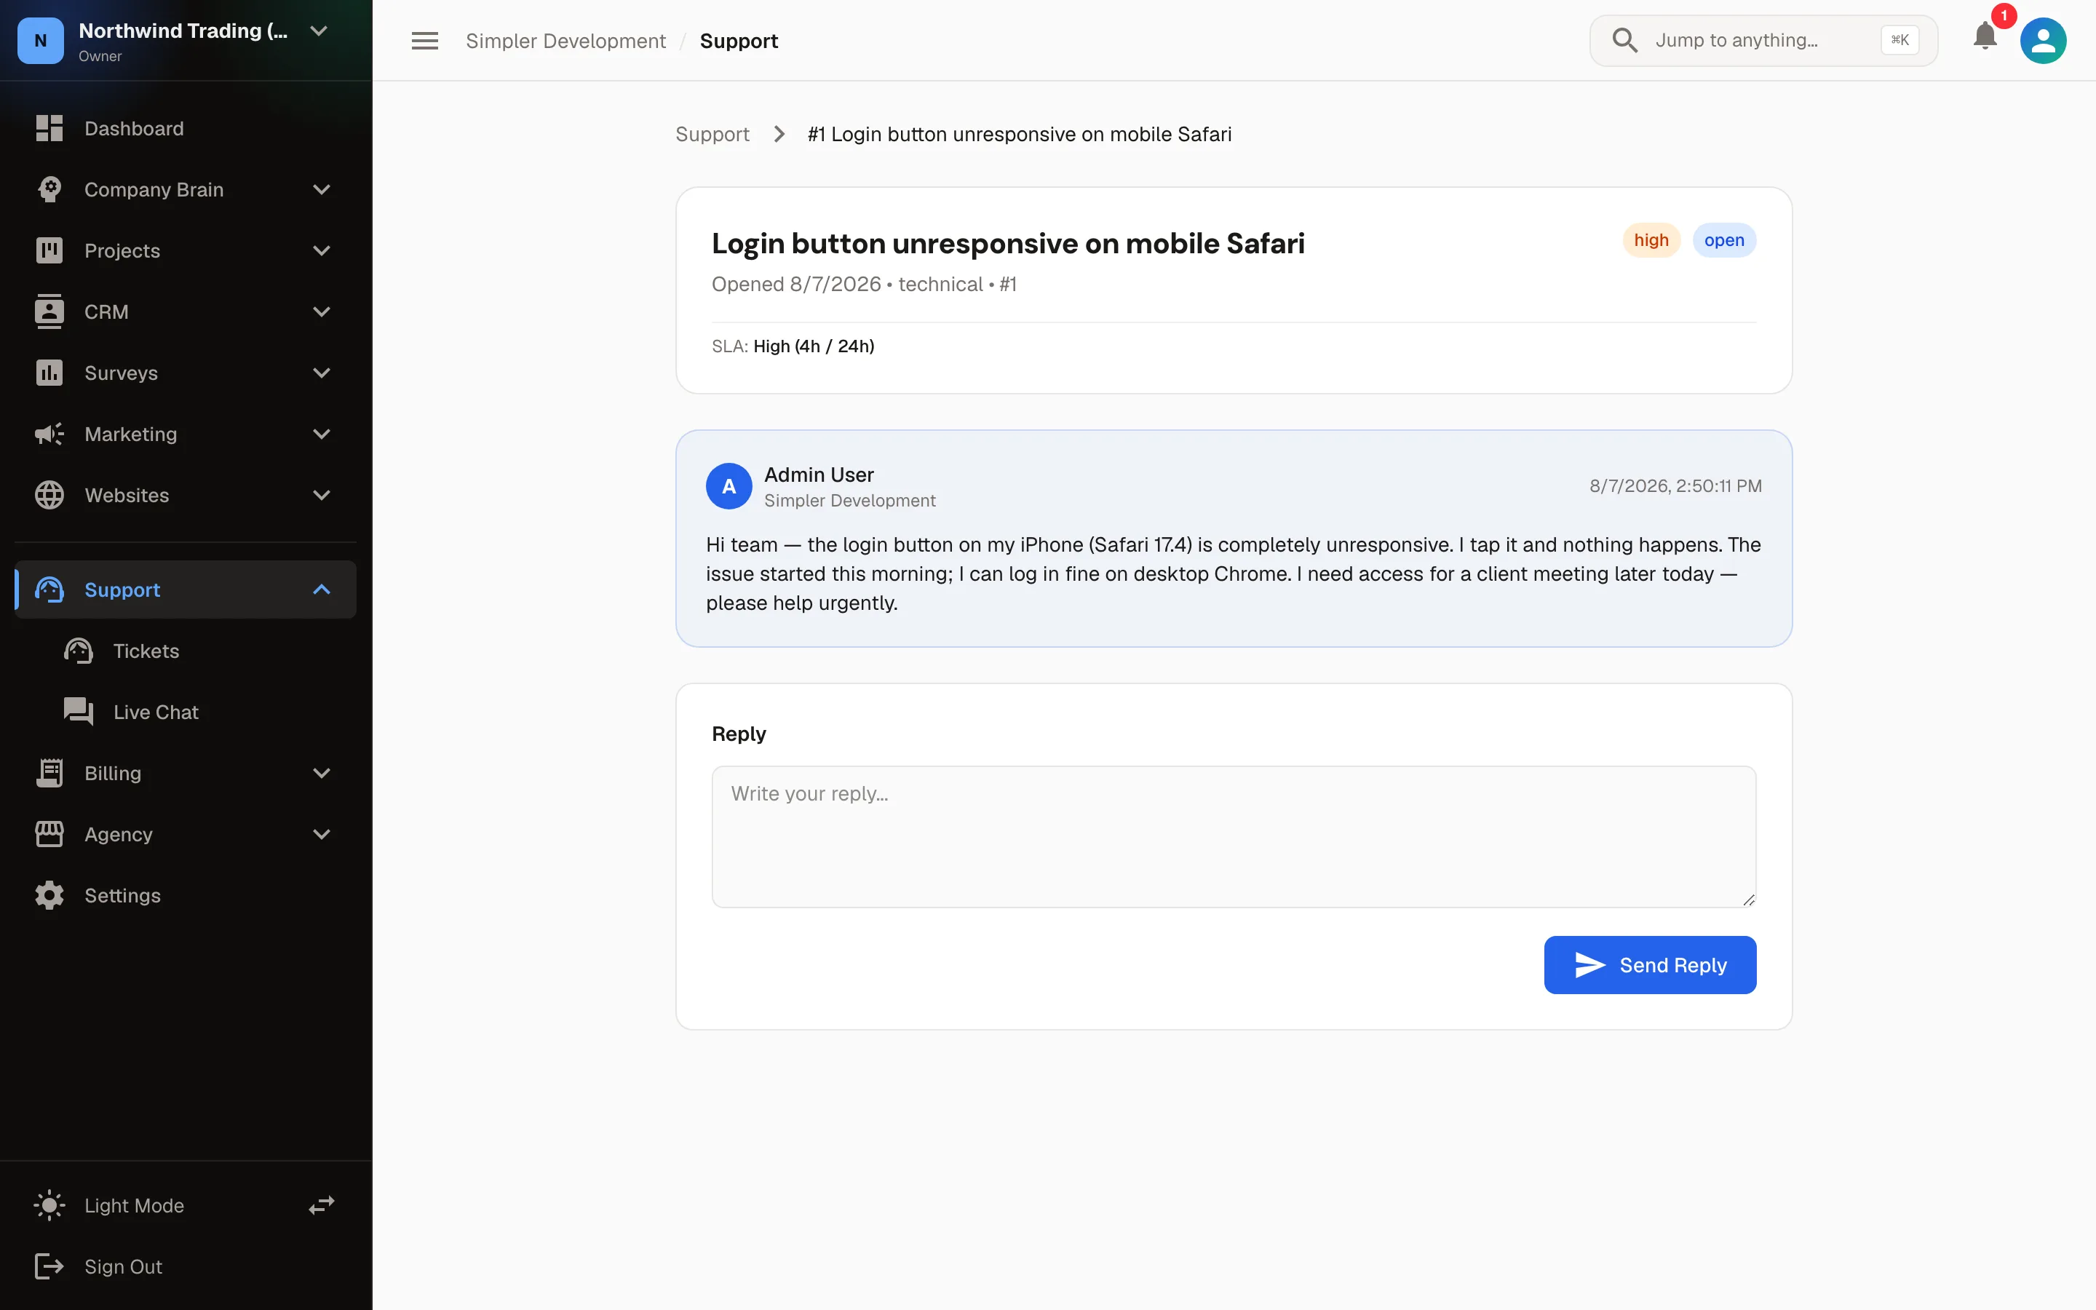Open the user profile avatar

2043,41
